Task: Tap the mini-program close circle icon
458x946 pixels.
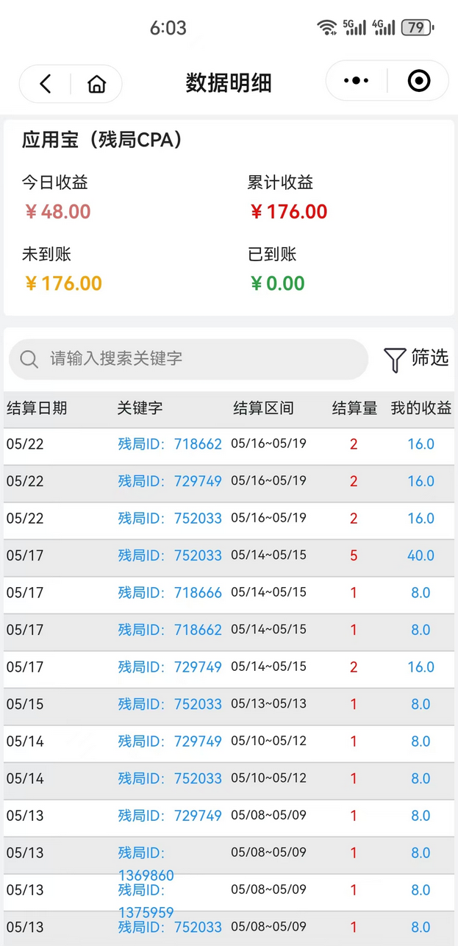Action: pyautogui.click(x=418, y=81)
